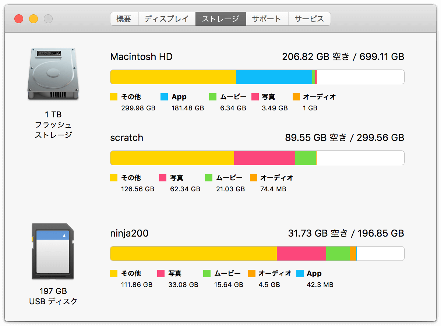441x326 pixels.
Task: Click the 15.64 GB value
Action: (x=228, y=285)
